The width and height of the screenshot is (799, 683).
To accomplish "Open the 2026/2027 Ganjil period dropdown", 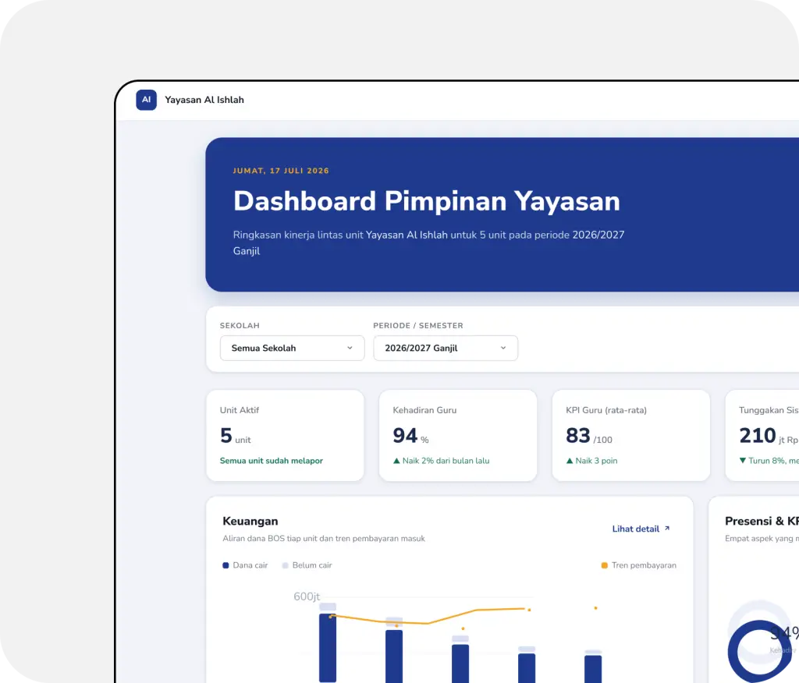I will [446, 348].
